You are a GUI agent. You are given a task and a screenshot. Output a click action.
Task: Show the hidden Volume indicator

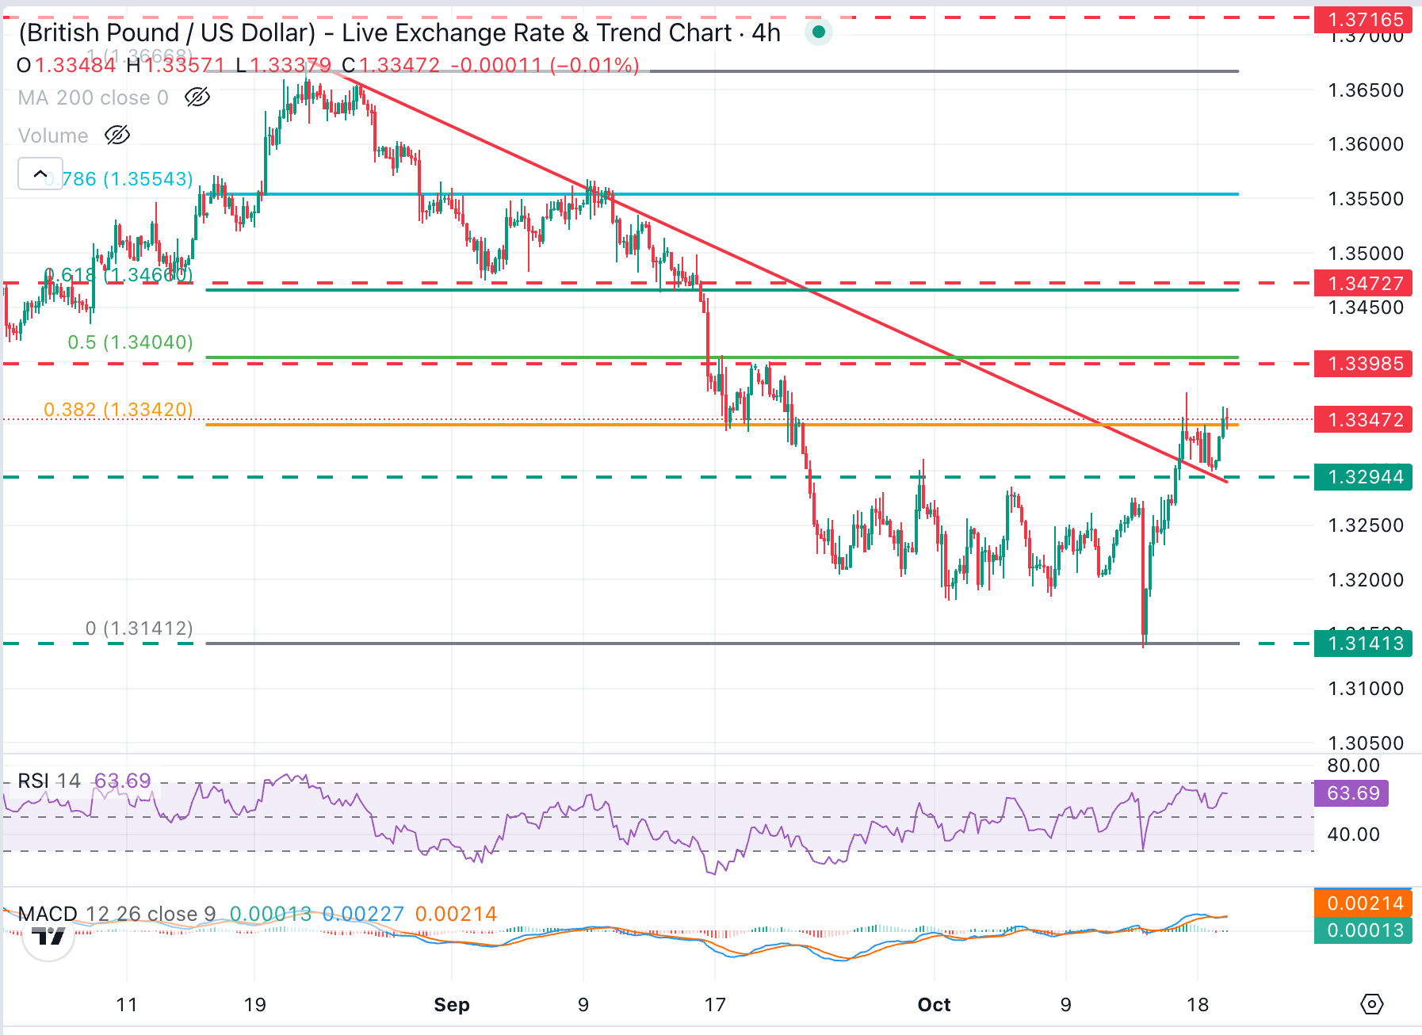(x=117, y=136)
